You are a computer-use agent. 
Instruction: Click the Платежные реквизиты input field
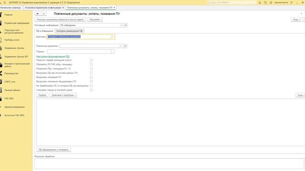[90, 46]
